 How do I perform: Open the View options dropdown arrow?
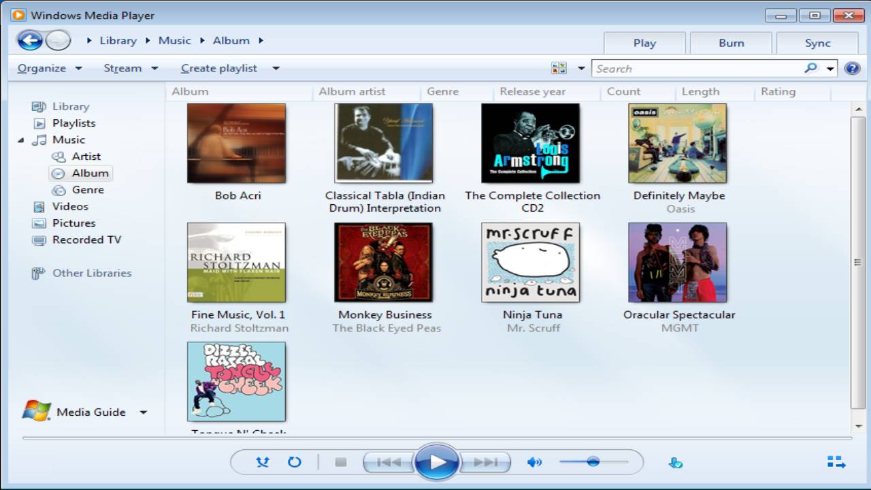581,68
